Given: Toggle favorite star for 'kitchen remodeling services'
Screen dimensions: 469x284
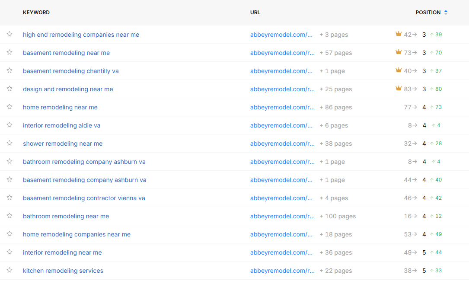Looking at the screenshot, I should [10, 271].
